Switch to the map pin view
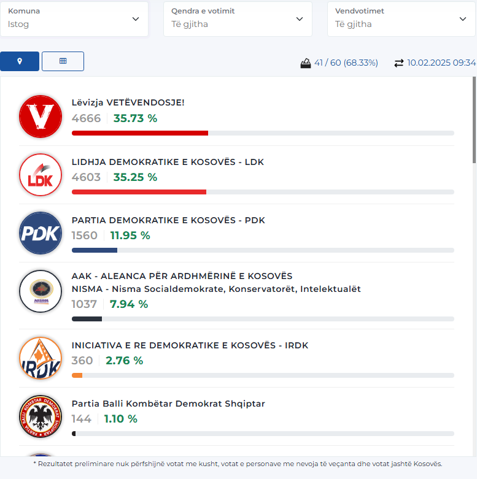This screenshot has height=479, width=477. click(20, 61)
